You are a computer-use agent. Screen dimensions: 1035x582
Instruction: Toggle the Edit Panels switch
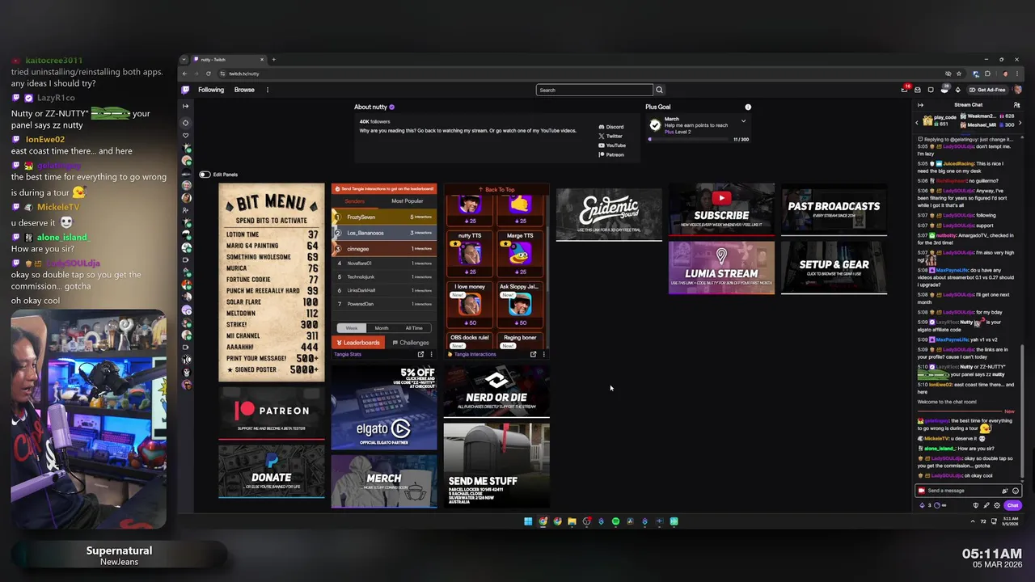click(x=205, y=175)
